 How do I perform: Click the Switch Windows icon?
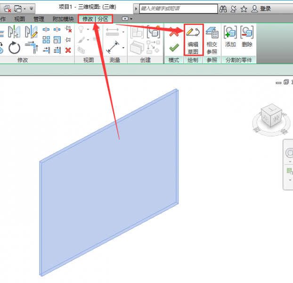18,8
